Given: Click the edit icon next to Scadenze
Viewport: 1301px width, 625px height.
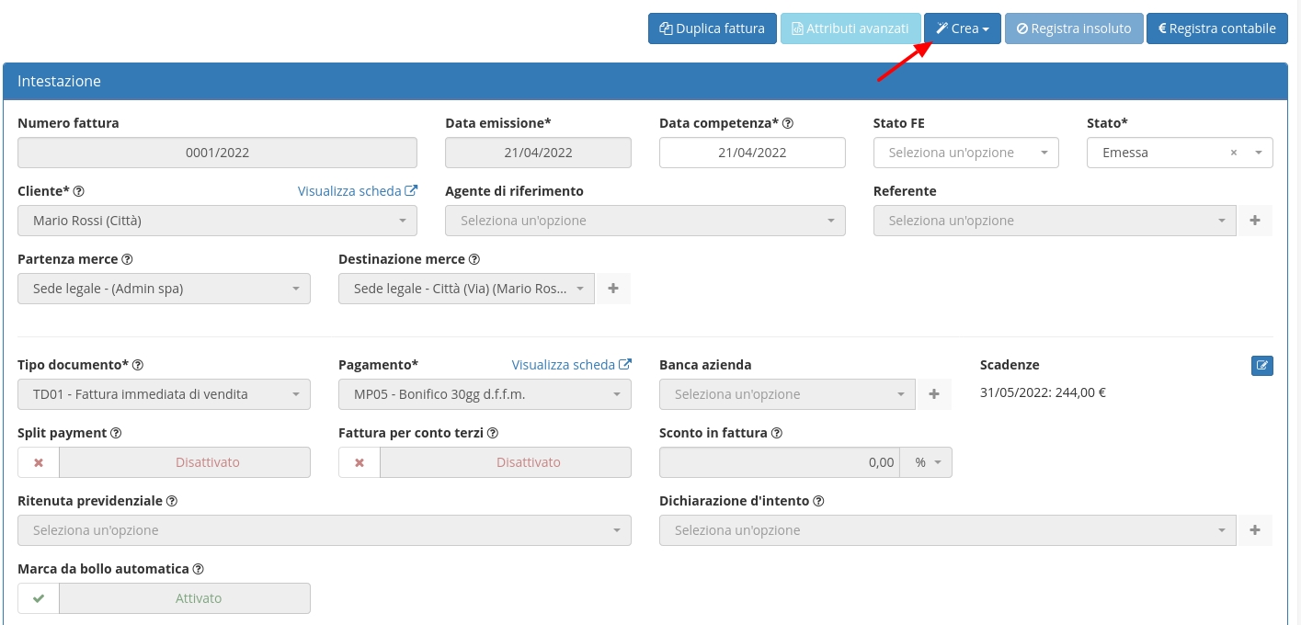Looking at the screenshot, I should [x=1262, y=366].
